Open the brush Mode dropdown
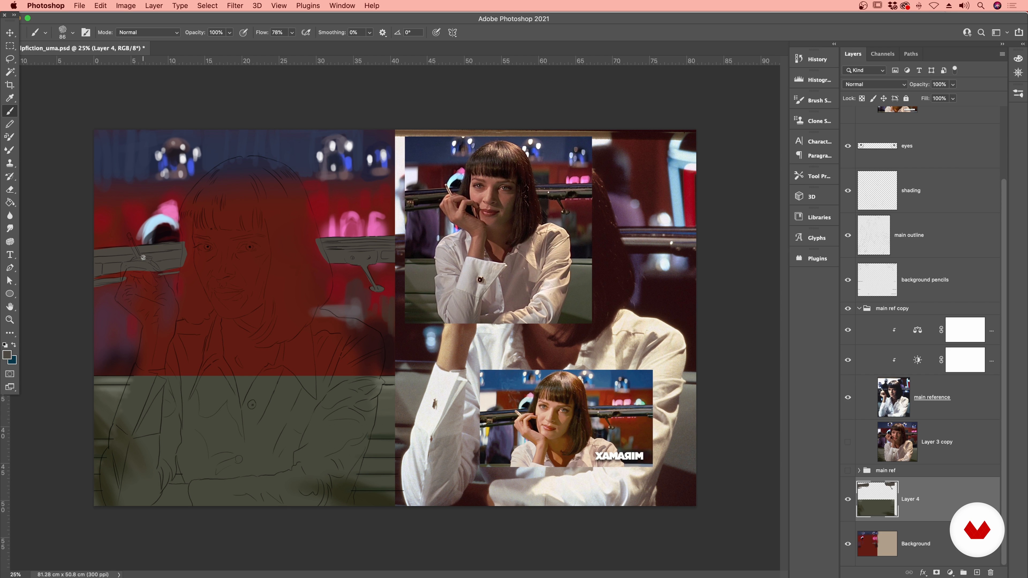The image size is (1028, 578). pyautogui.click(x=148, y=32)
